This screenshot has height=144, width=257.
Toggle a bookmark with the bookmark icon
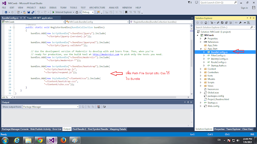tap(126, 12)
